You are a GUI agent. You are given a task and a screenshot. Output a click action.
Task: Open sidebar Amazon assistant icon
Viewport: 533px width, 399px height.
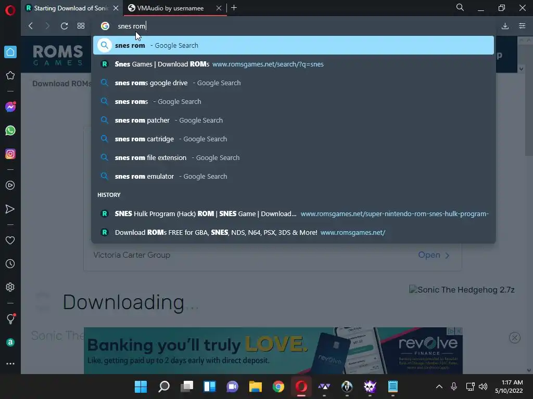click(10, 342)
